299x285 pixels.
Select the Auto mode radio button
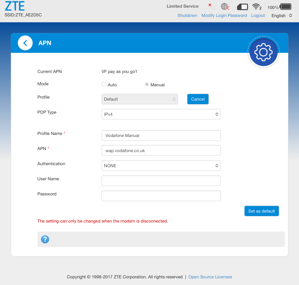[104, 84]
